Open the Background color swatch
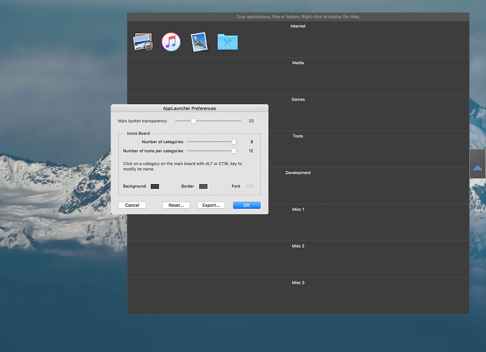486x352 pixels. coord(155,186)
